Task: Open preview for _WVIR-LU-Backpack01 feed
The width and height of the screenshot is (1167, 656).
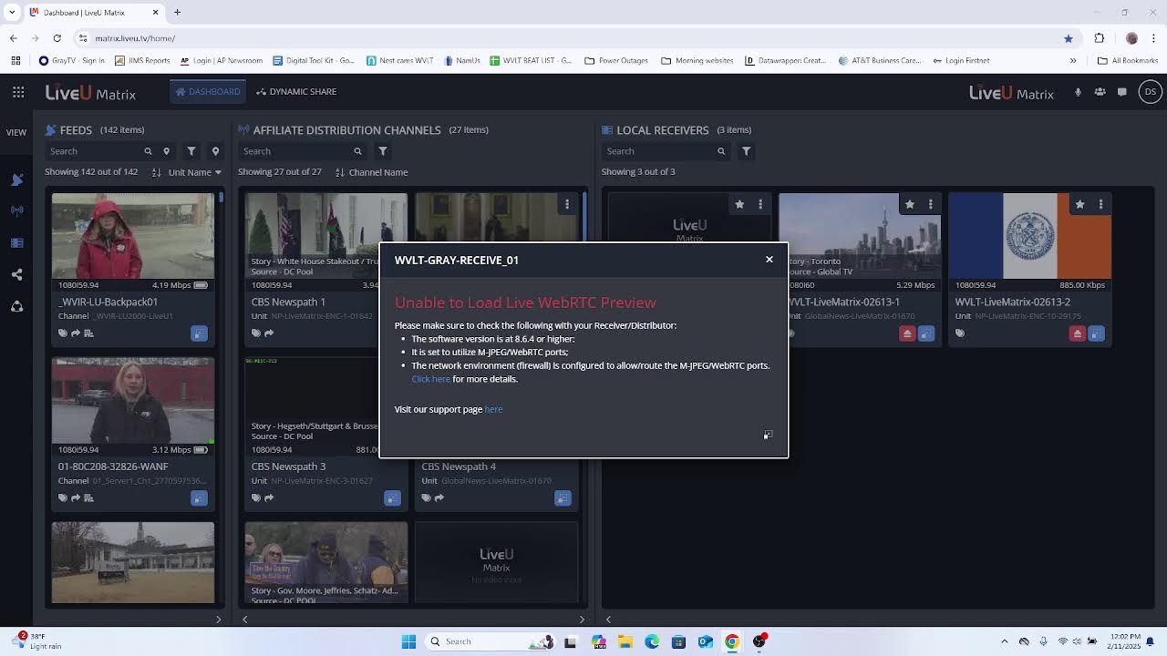Action: (199, 333)
